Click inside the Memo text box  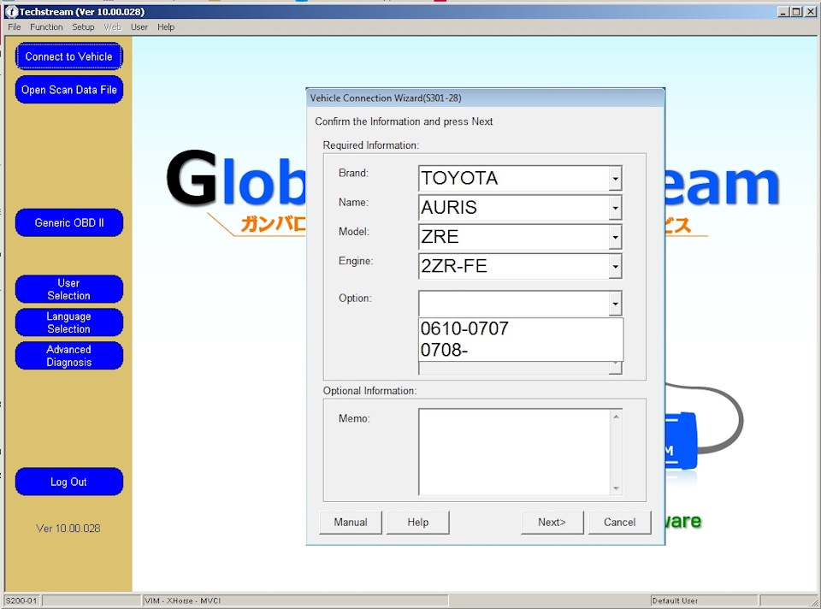(515, 452)
